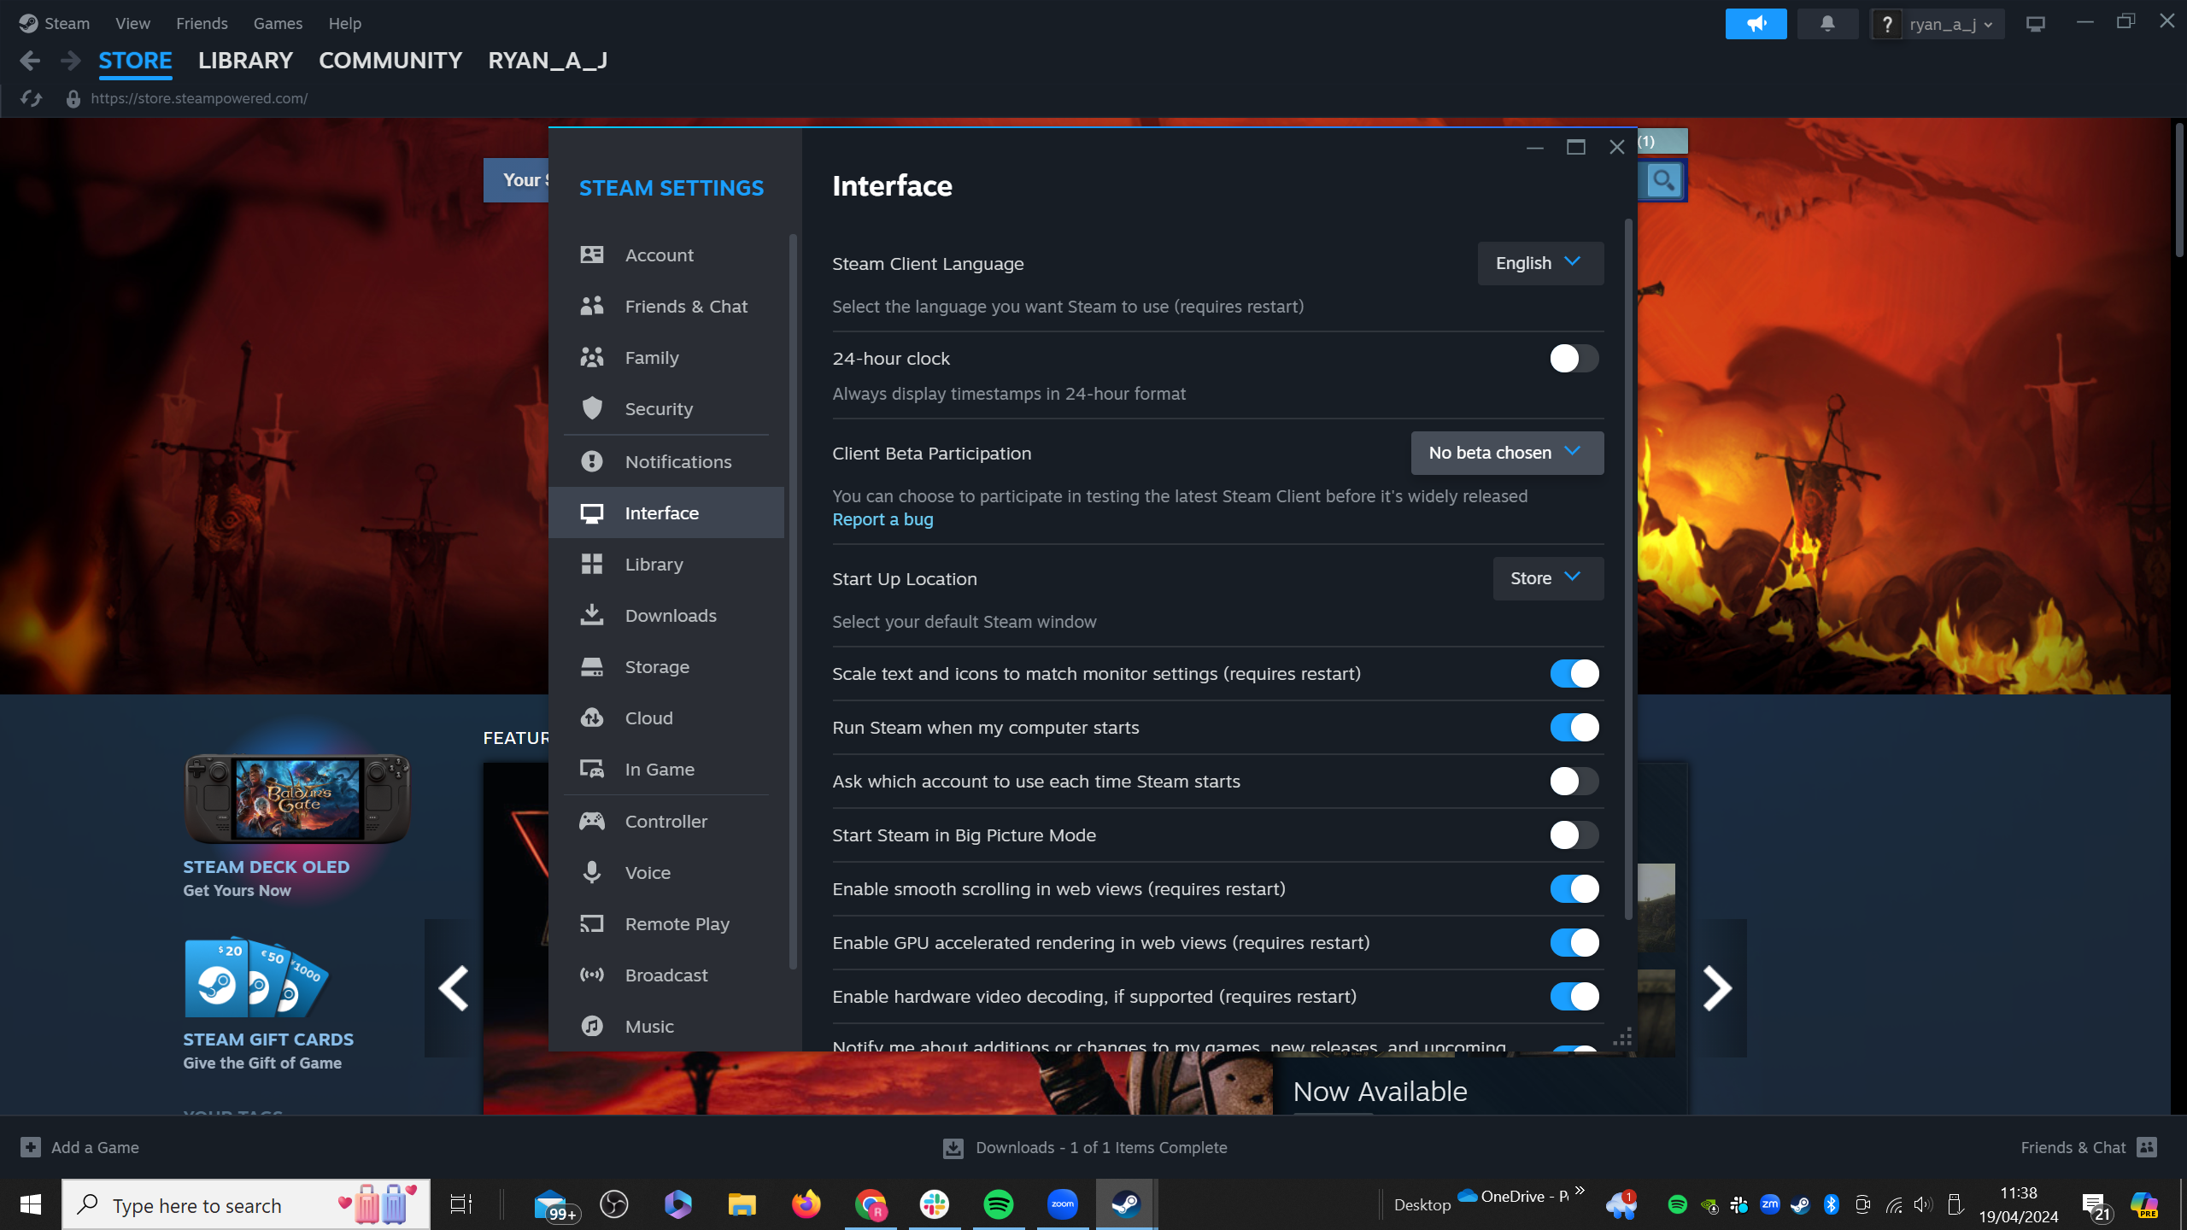
Task: Click the Report a bug link
Action: 882,519
